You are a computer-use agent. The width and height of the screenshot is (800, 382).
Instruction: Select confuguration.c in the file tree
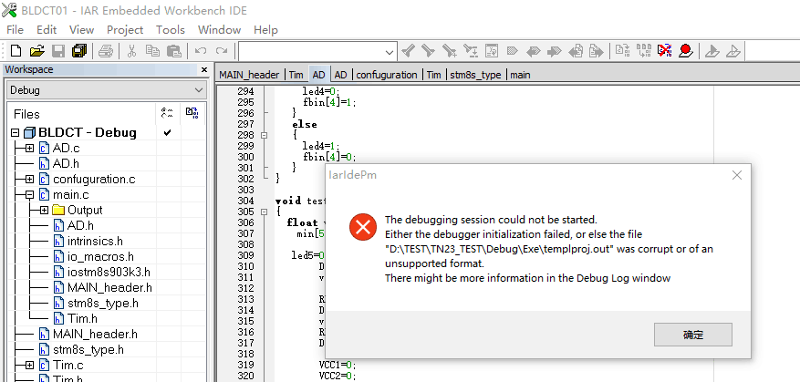(94, 179)
